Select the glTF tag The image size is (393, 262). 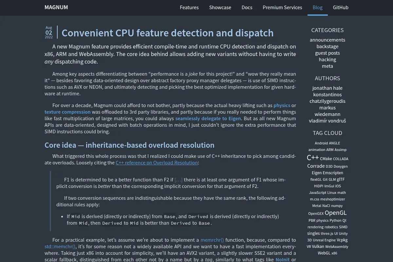tap(341, 179)
